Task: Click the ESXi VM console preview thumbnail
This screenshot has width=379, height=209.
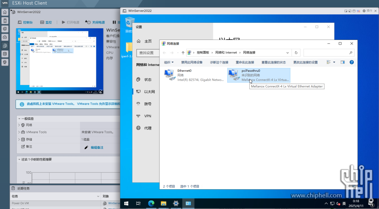Action: pos(60,61)
